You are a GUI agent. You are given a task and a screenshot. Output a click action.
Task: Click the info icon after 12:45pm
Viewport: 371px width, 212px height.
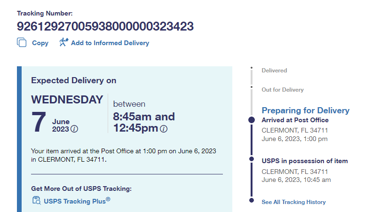(x=163, y=129)
